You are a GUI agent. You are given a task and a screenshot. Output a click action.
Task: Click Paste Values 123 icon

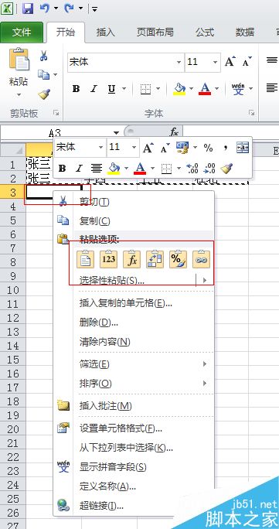(108, 259)
